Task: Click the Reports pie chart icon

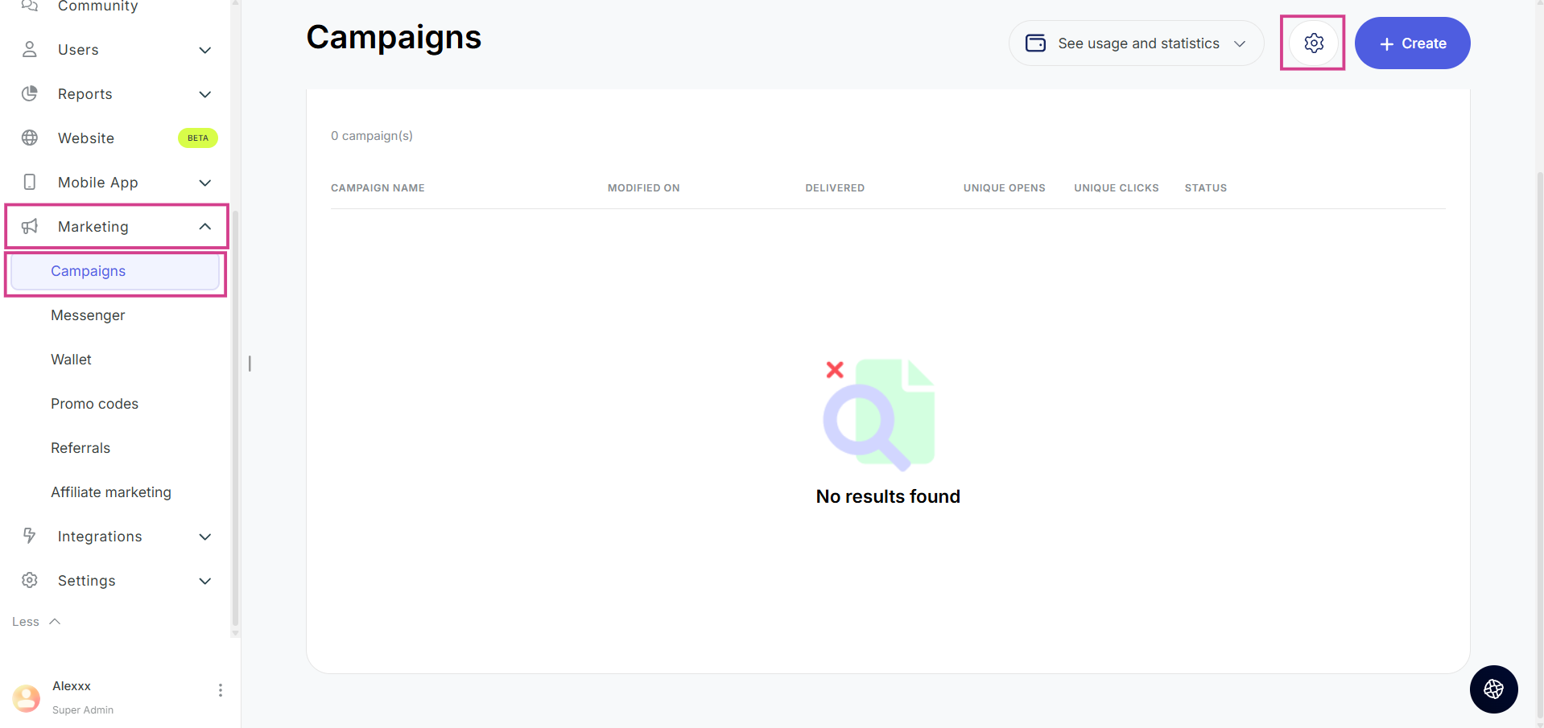Action: point(30,94)
